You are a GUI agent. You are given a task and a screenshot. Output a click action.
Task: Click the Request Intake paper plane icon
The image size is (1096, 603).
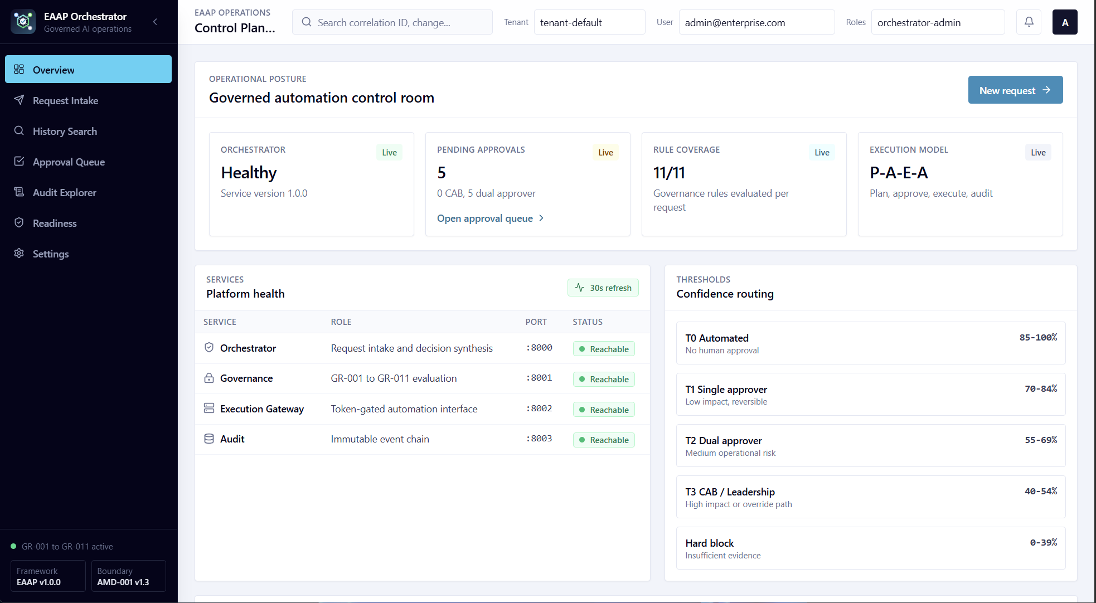coord(19,100)
